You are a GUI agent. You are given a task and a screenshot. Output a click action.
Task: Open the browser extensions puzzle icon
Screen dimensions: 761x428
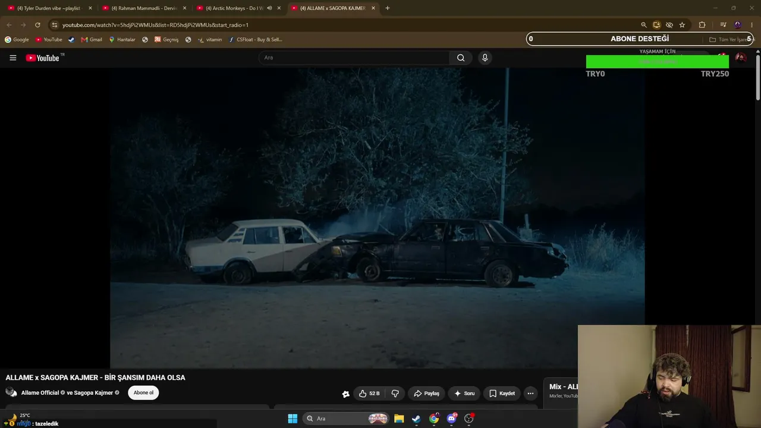point(702,25)
